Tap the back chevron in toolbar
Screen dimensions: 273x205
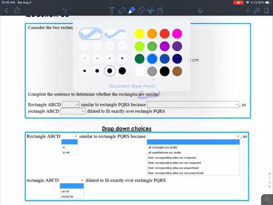click(x=7, y=10)
